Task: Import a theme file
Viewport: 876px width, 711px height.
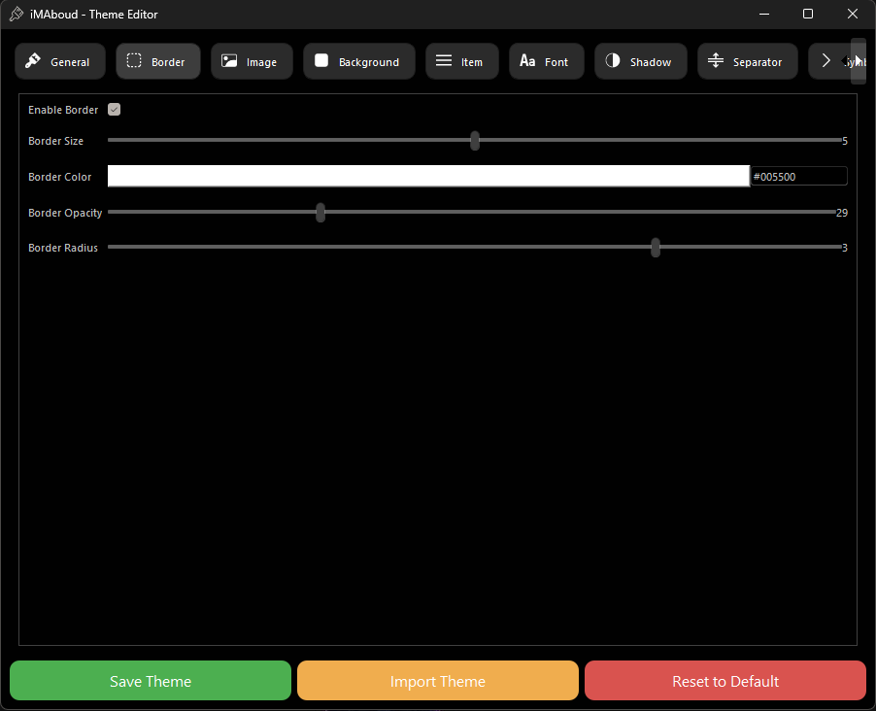Action: coord(437,680)
